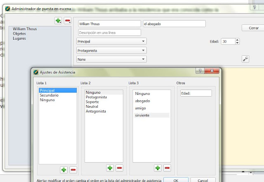Focus the Descripción en una línea field
Screen dimensions: 264x182
coord(109,33)
